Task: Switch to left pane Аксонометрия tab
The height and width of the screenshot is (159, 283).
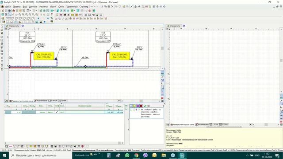Action: [x=41, y=101]
